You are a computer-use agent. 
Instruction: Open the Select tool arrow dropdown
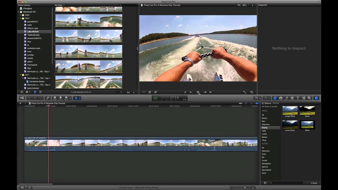(x=77, y=98)
